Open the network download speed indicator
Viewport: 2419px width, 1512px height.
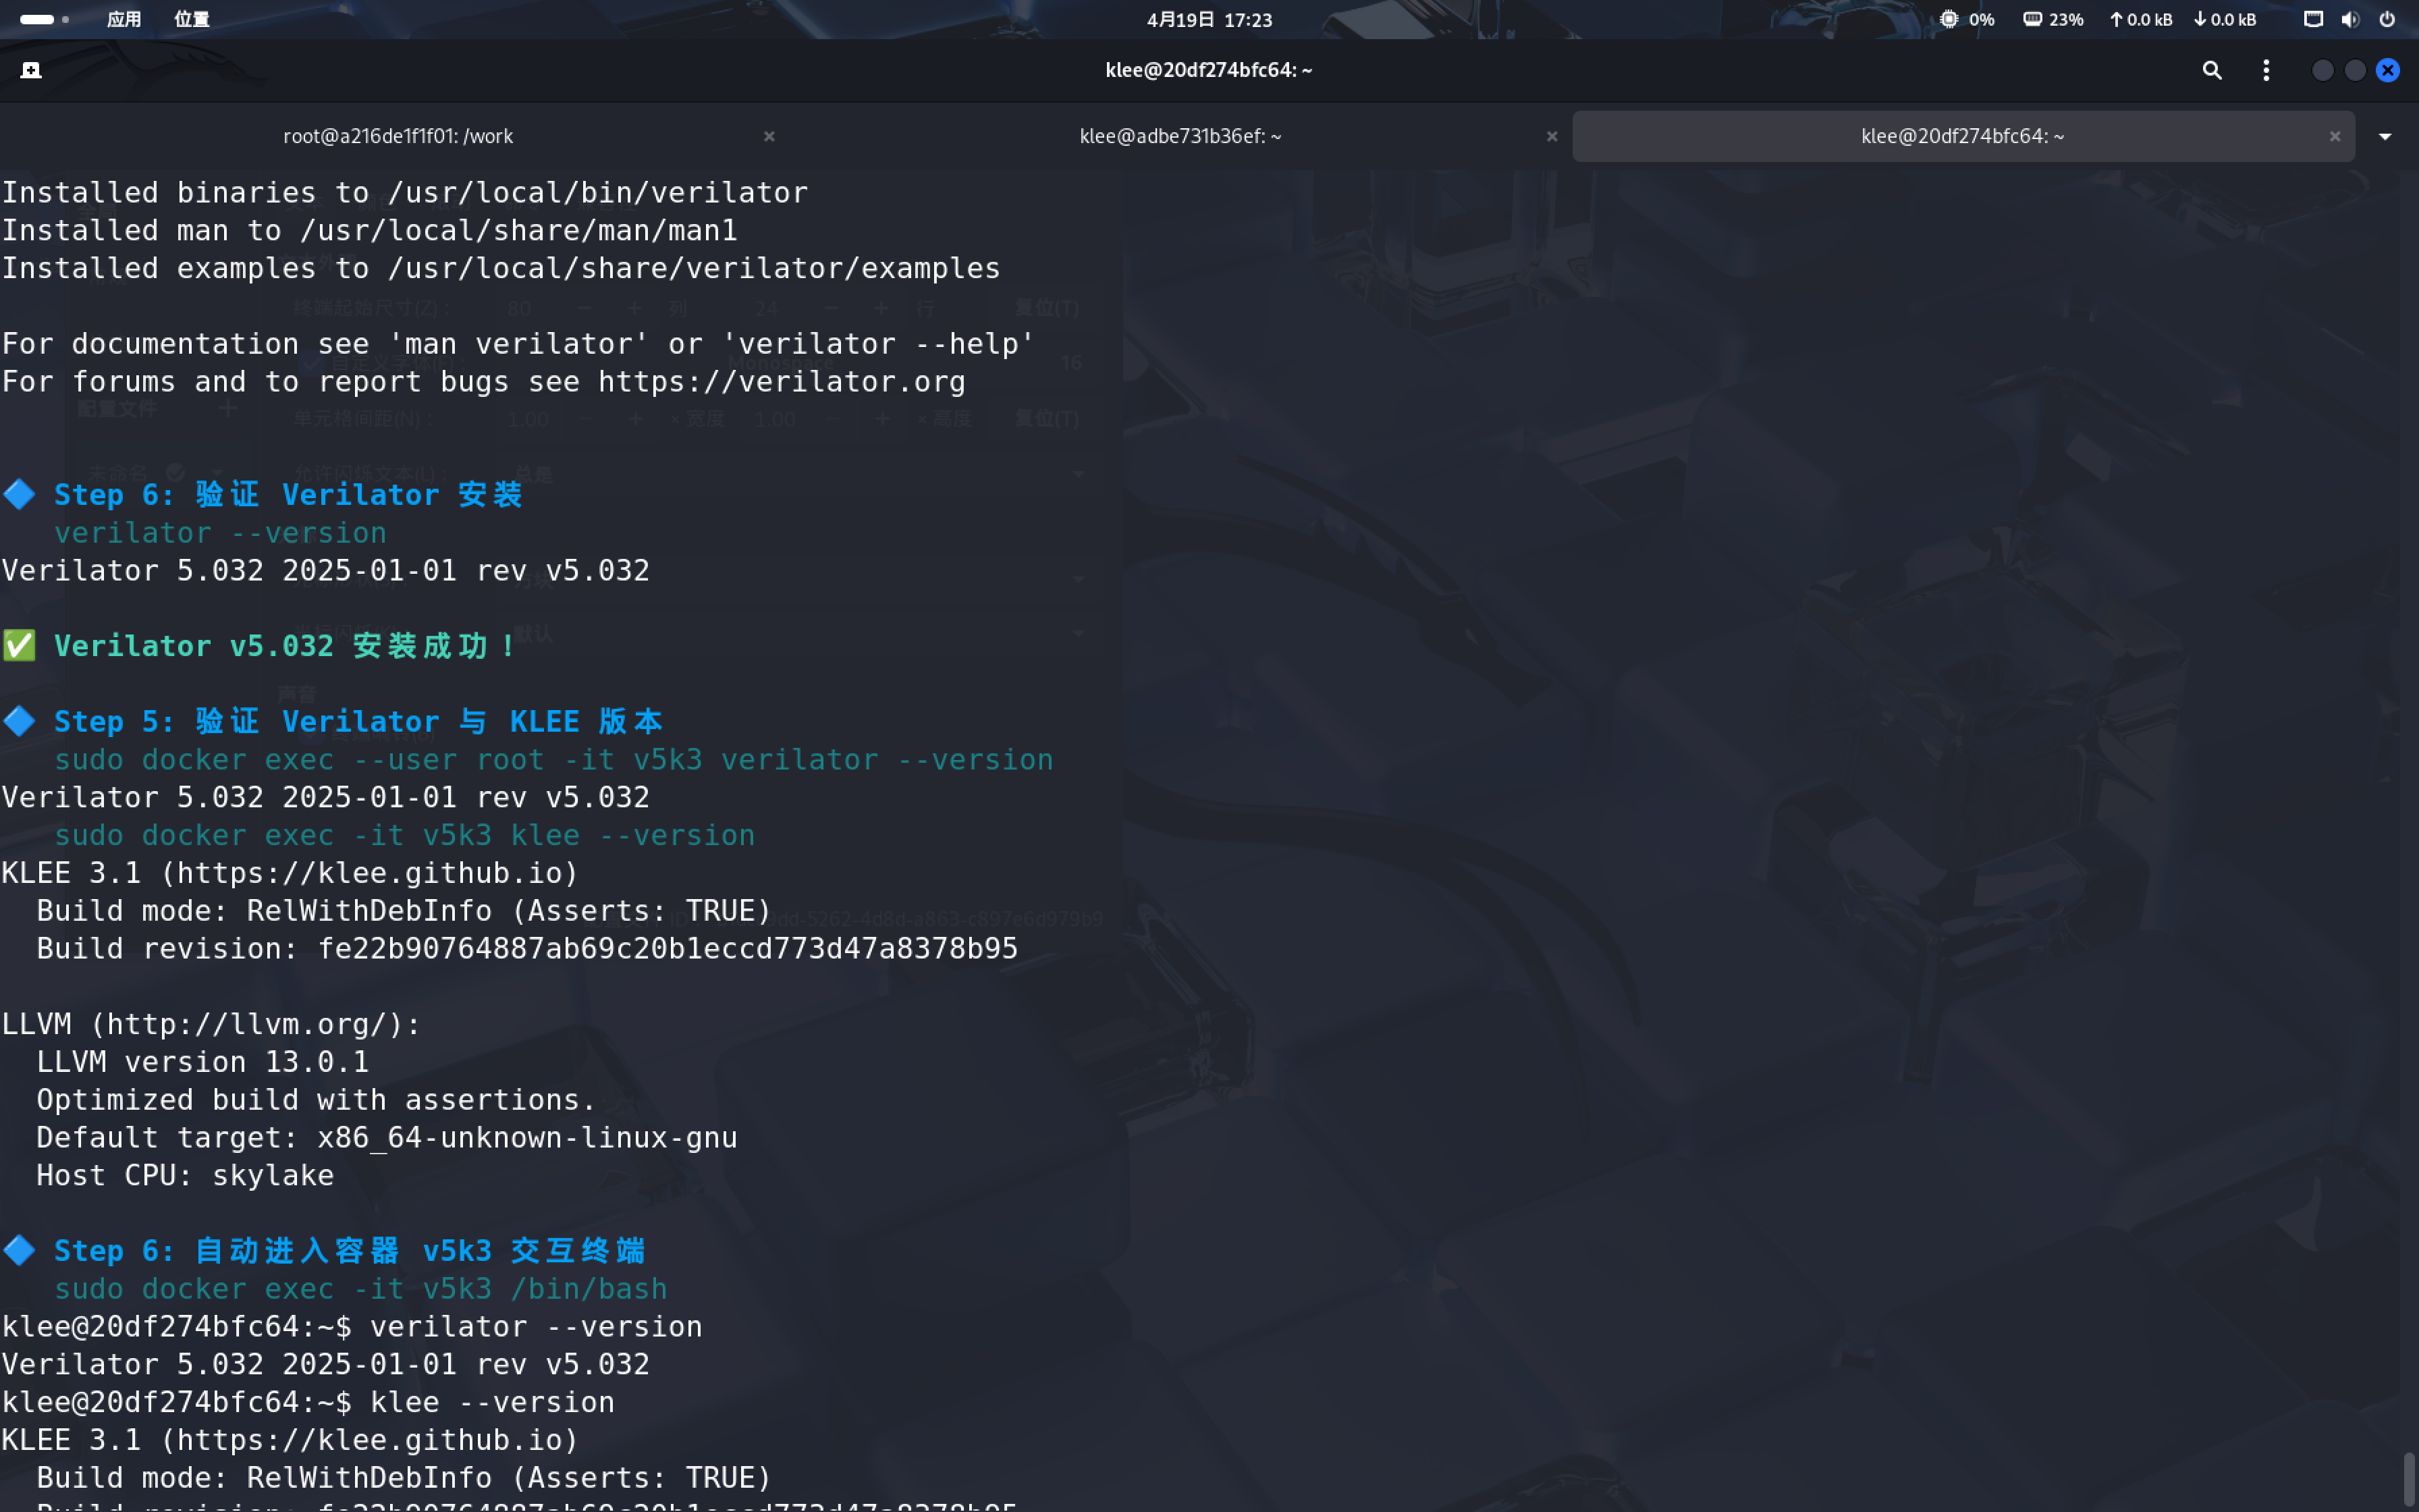(2224, 19)
